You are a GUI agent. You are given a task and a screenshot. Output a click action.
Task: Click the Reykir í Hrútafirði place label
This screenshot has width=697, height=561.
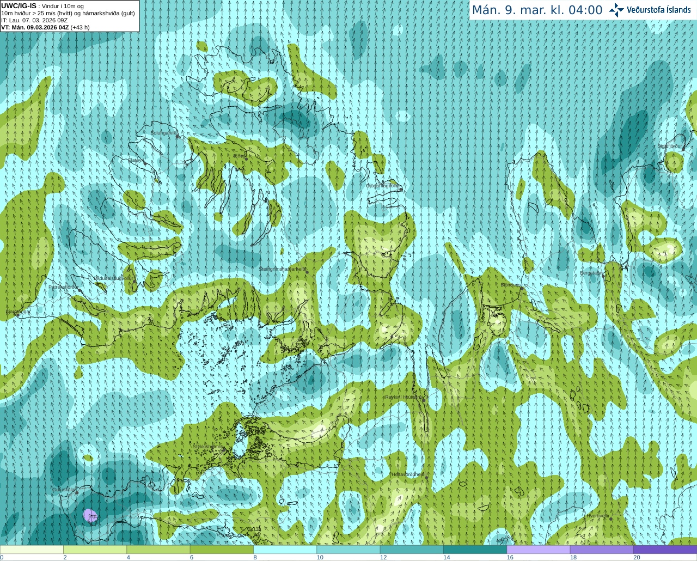(403, 397)
